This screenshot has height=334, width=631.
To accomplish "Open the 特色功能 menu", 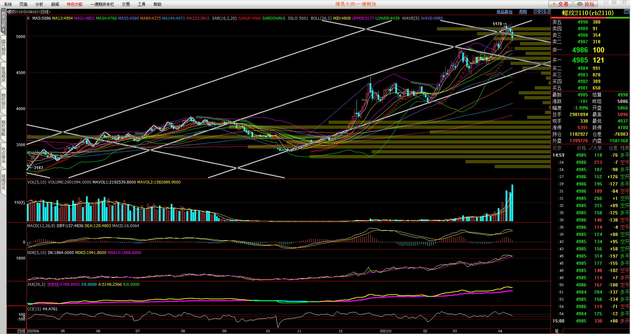I will [x=75, y=4].
